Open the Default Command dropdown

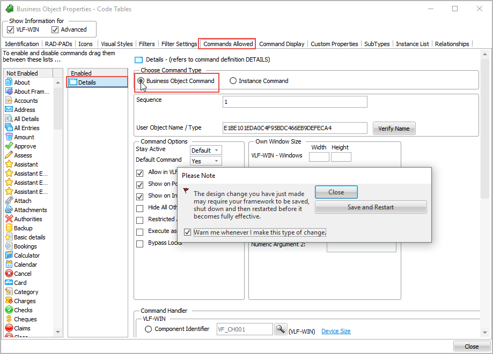point(205,161)
